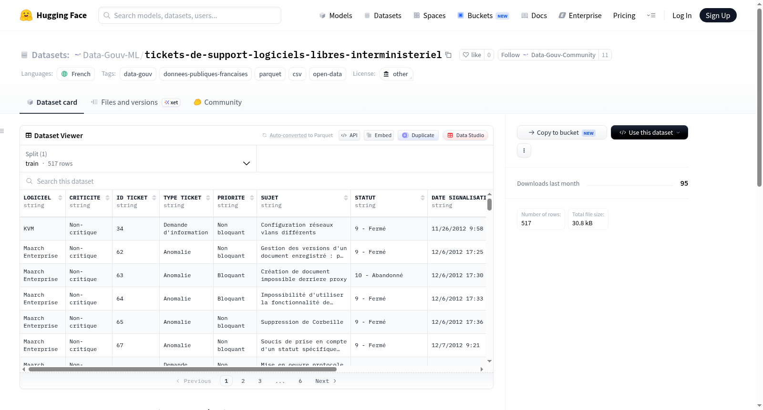This screenshot has width=763, height=410.
Task: Sort by the STATUT column arrows
Action: [423, 198]
